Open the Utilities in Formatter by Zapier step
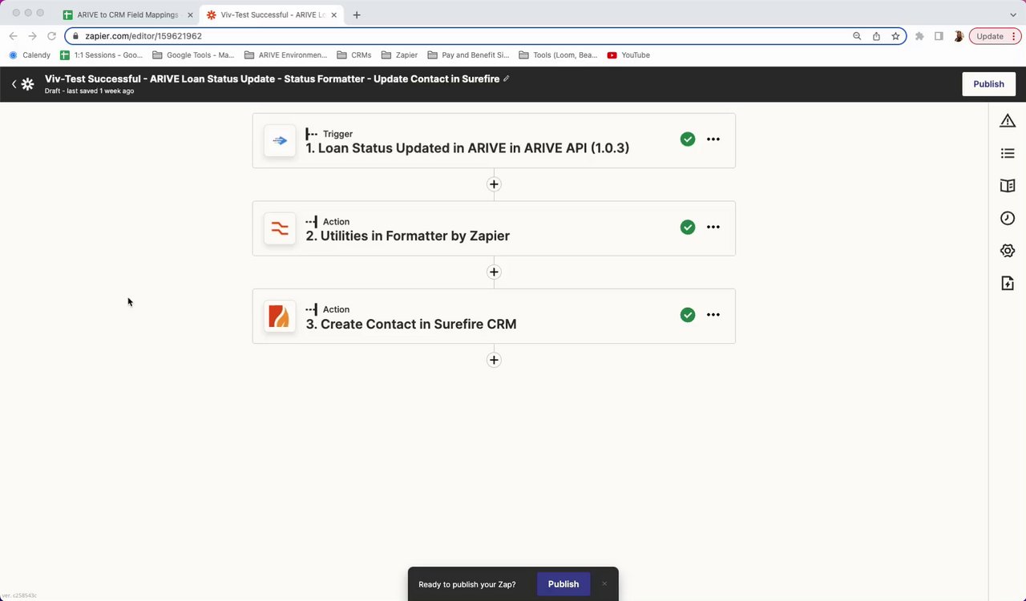 pyautogui.click(x=494, y=228)
